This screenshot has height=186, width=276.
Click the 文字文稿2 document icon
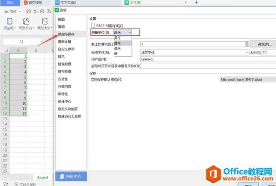click(57, 3)
